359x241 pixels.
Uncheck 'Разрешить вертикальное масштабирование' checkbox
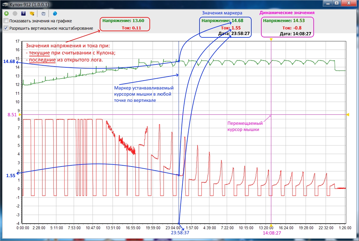tap(6, 28)
